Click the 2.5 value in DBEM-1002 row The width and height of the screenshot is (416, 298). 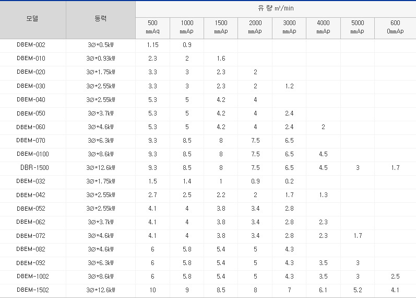[x=395, y=277]
